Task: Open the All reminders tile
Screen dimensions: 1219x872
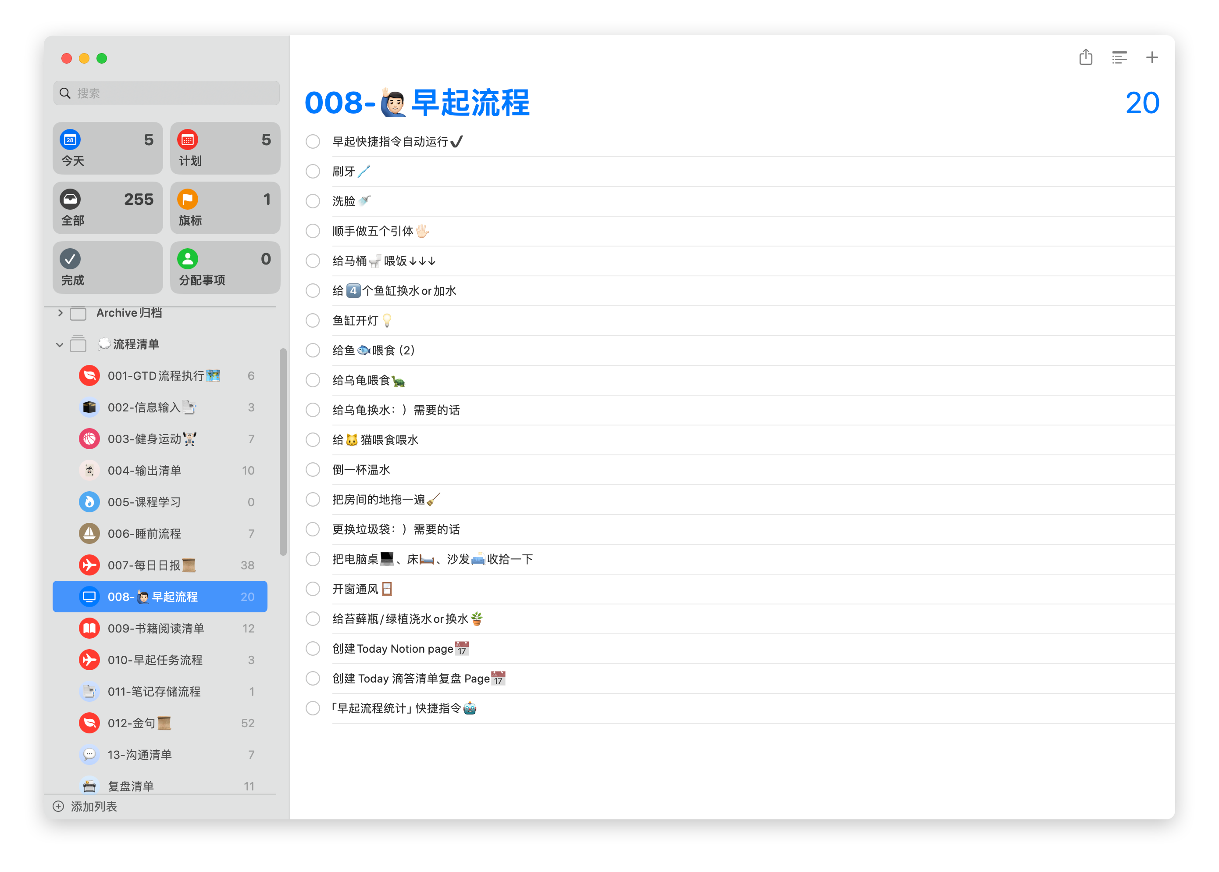Action: (x=107, y=208)
